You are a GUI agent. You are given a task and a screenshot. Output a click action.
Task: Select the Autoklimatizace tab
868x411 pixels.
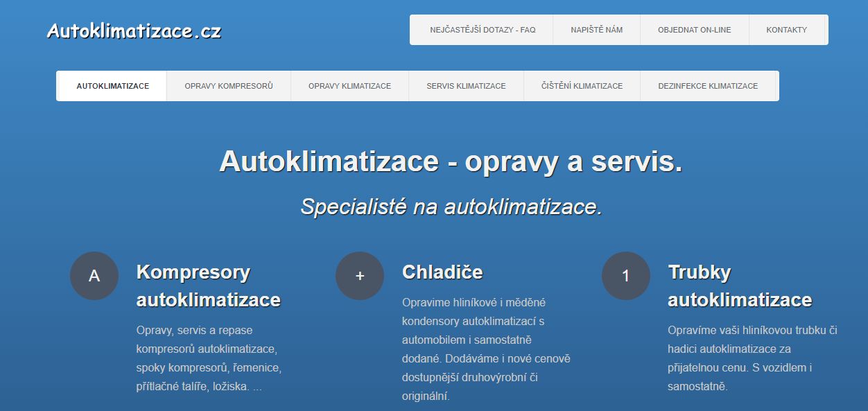point(113,86)
